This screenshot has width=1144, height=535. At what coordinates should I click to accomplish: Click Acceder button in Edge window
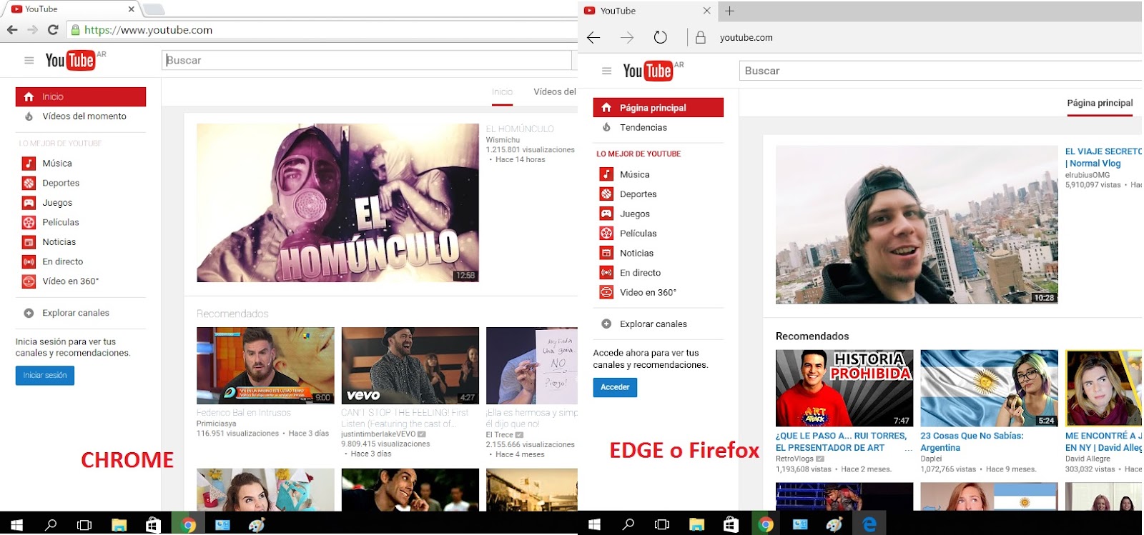615,387
